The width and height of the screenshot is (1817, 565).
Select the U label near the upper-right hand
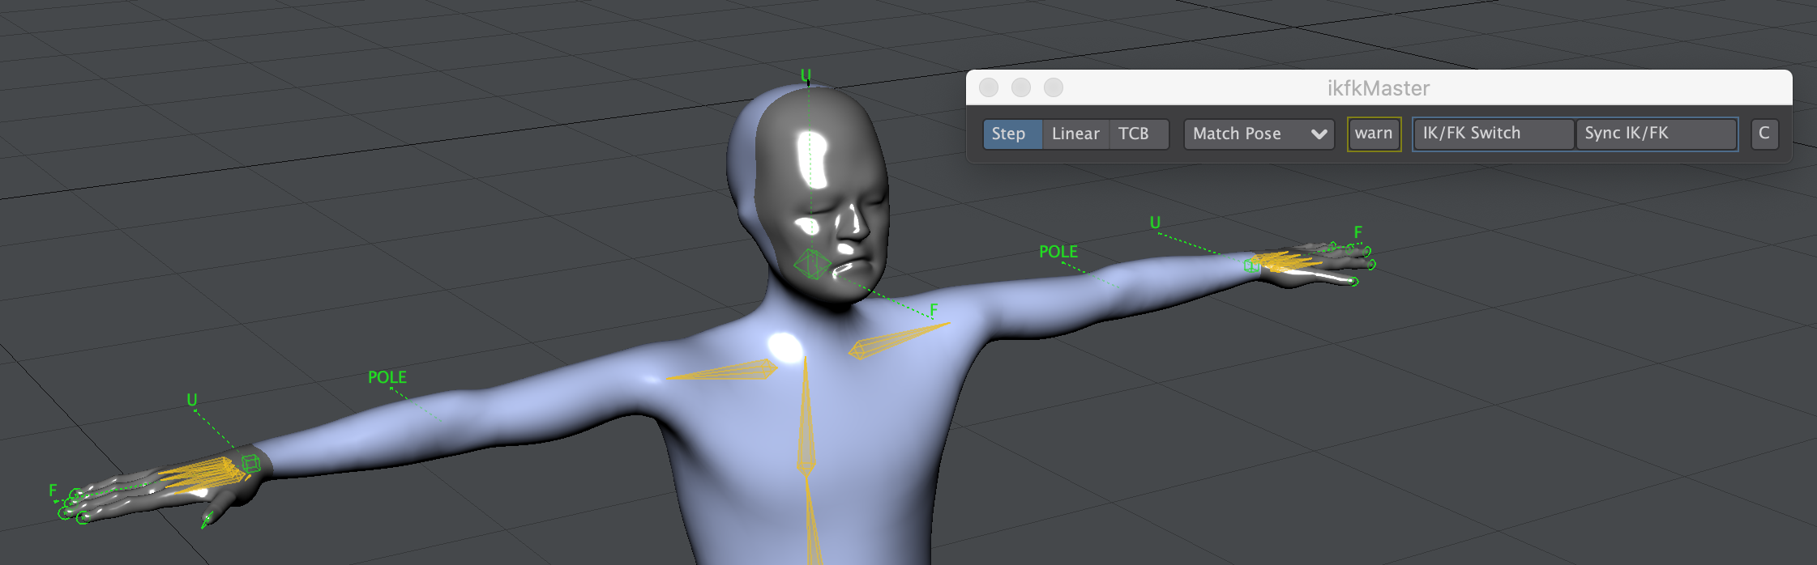(1155, 223)
